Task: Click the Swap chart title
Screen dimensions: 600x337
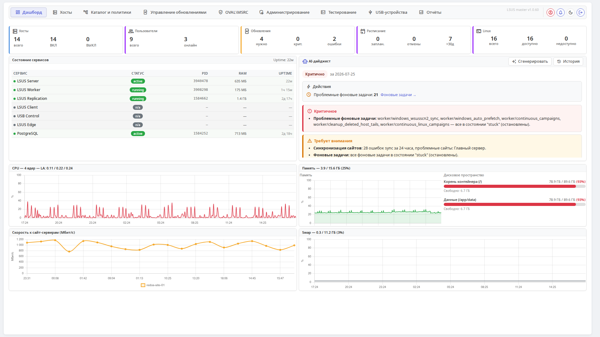Action: [x=323, y=232]
